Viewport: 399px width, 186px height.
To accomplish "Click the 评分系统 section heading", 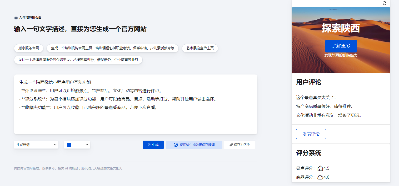I will click(309, 153).
